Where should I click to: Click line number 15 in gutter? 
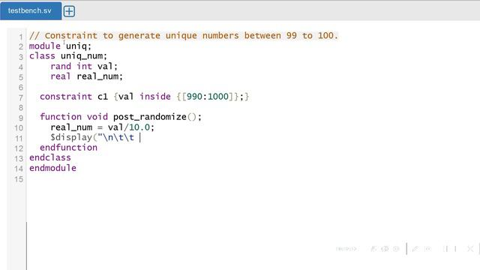point(19,179)
